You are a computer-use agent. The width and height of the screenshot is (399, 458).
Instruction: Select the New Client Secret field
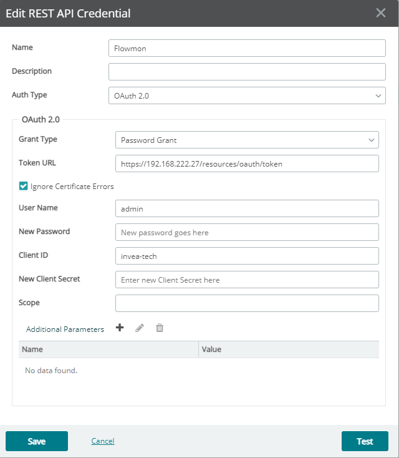pos(247,280)
